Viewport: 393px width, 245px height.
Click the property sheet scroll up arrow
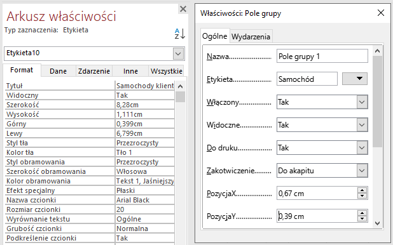tap(180, 86)
